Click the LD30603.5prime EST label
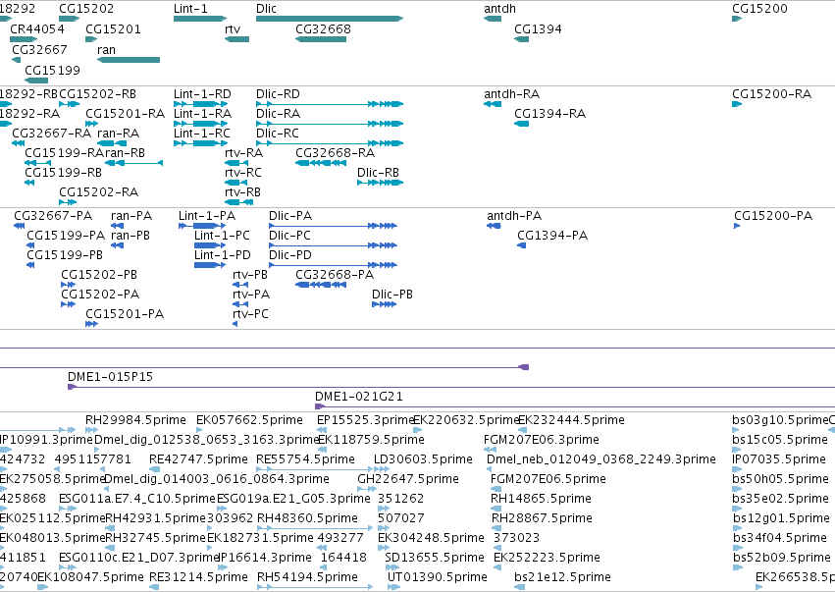This screenshot has height=592, width=835. [423, 459]
